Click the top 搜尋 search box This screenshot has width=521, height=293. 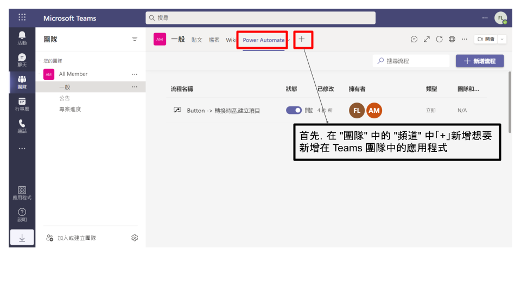click(x=260, y=18)
